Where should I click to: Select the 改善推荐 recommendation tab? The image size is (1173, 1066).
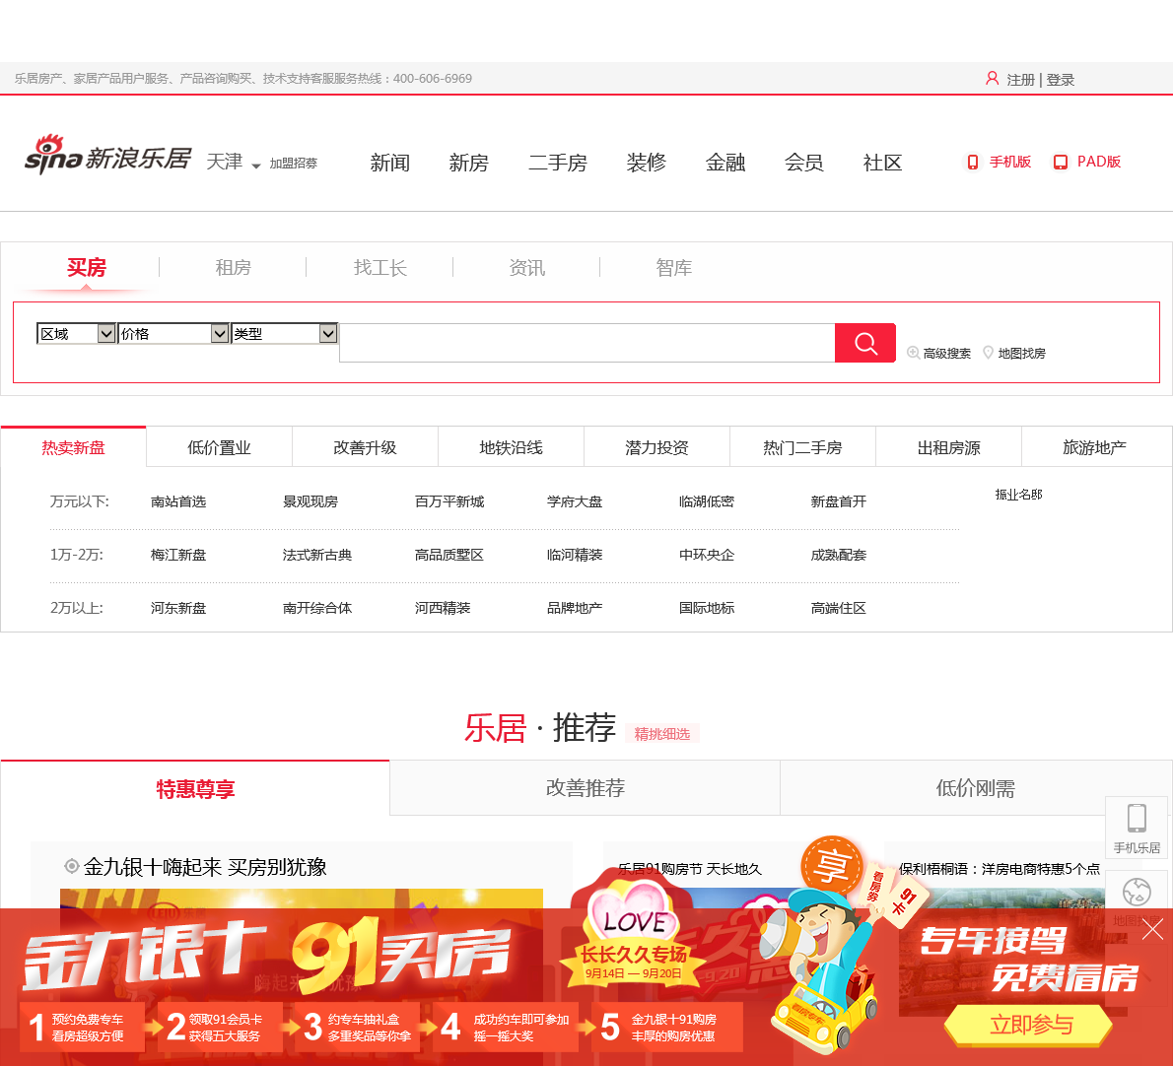coord(585,788)
